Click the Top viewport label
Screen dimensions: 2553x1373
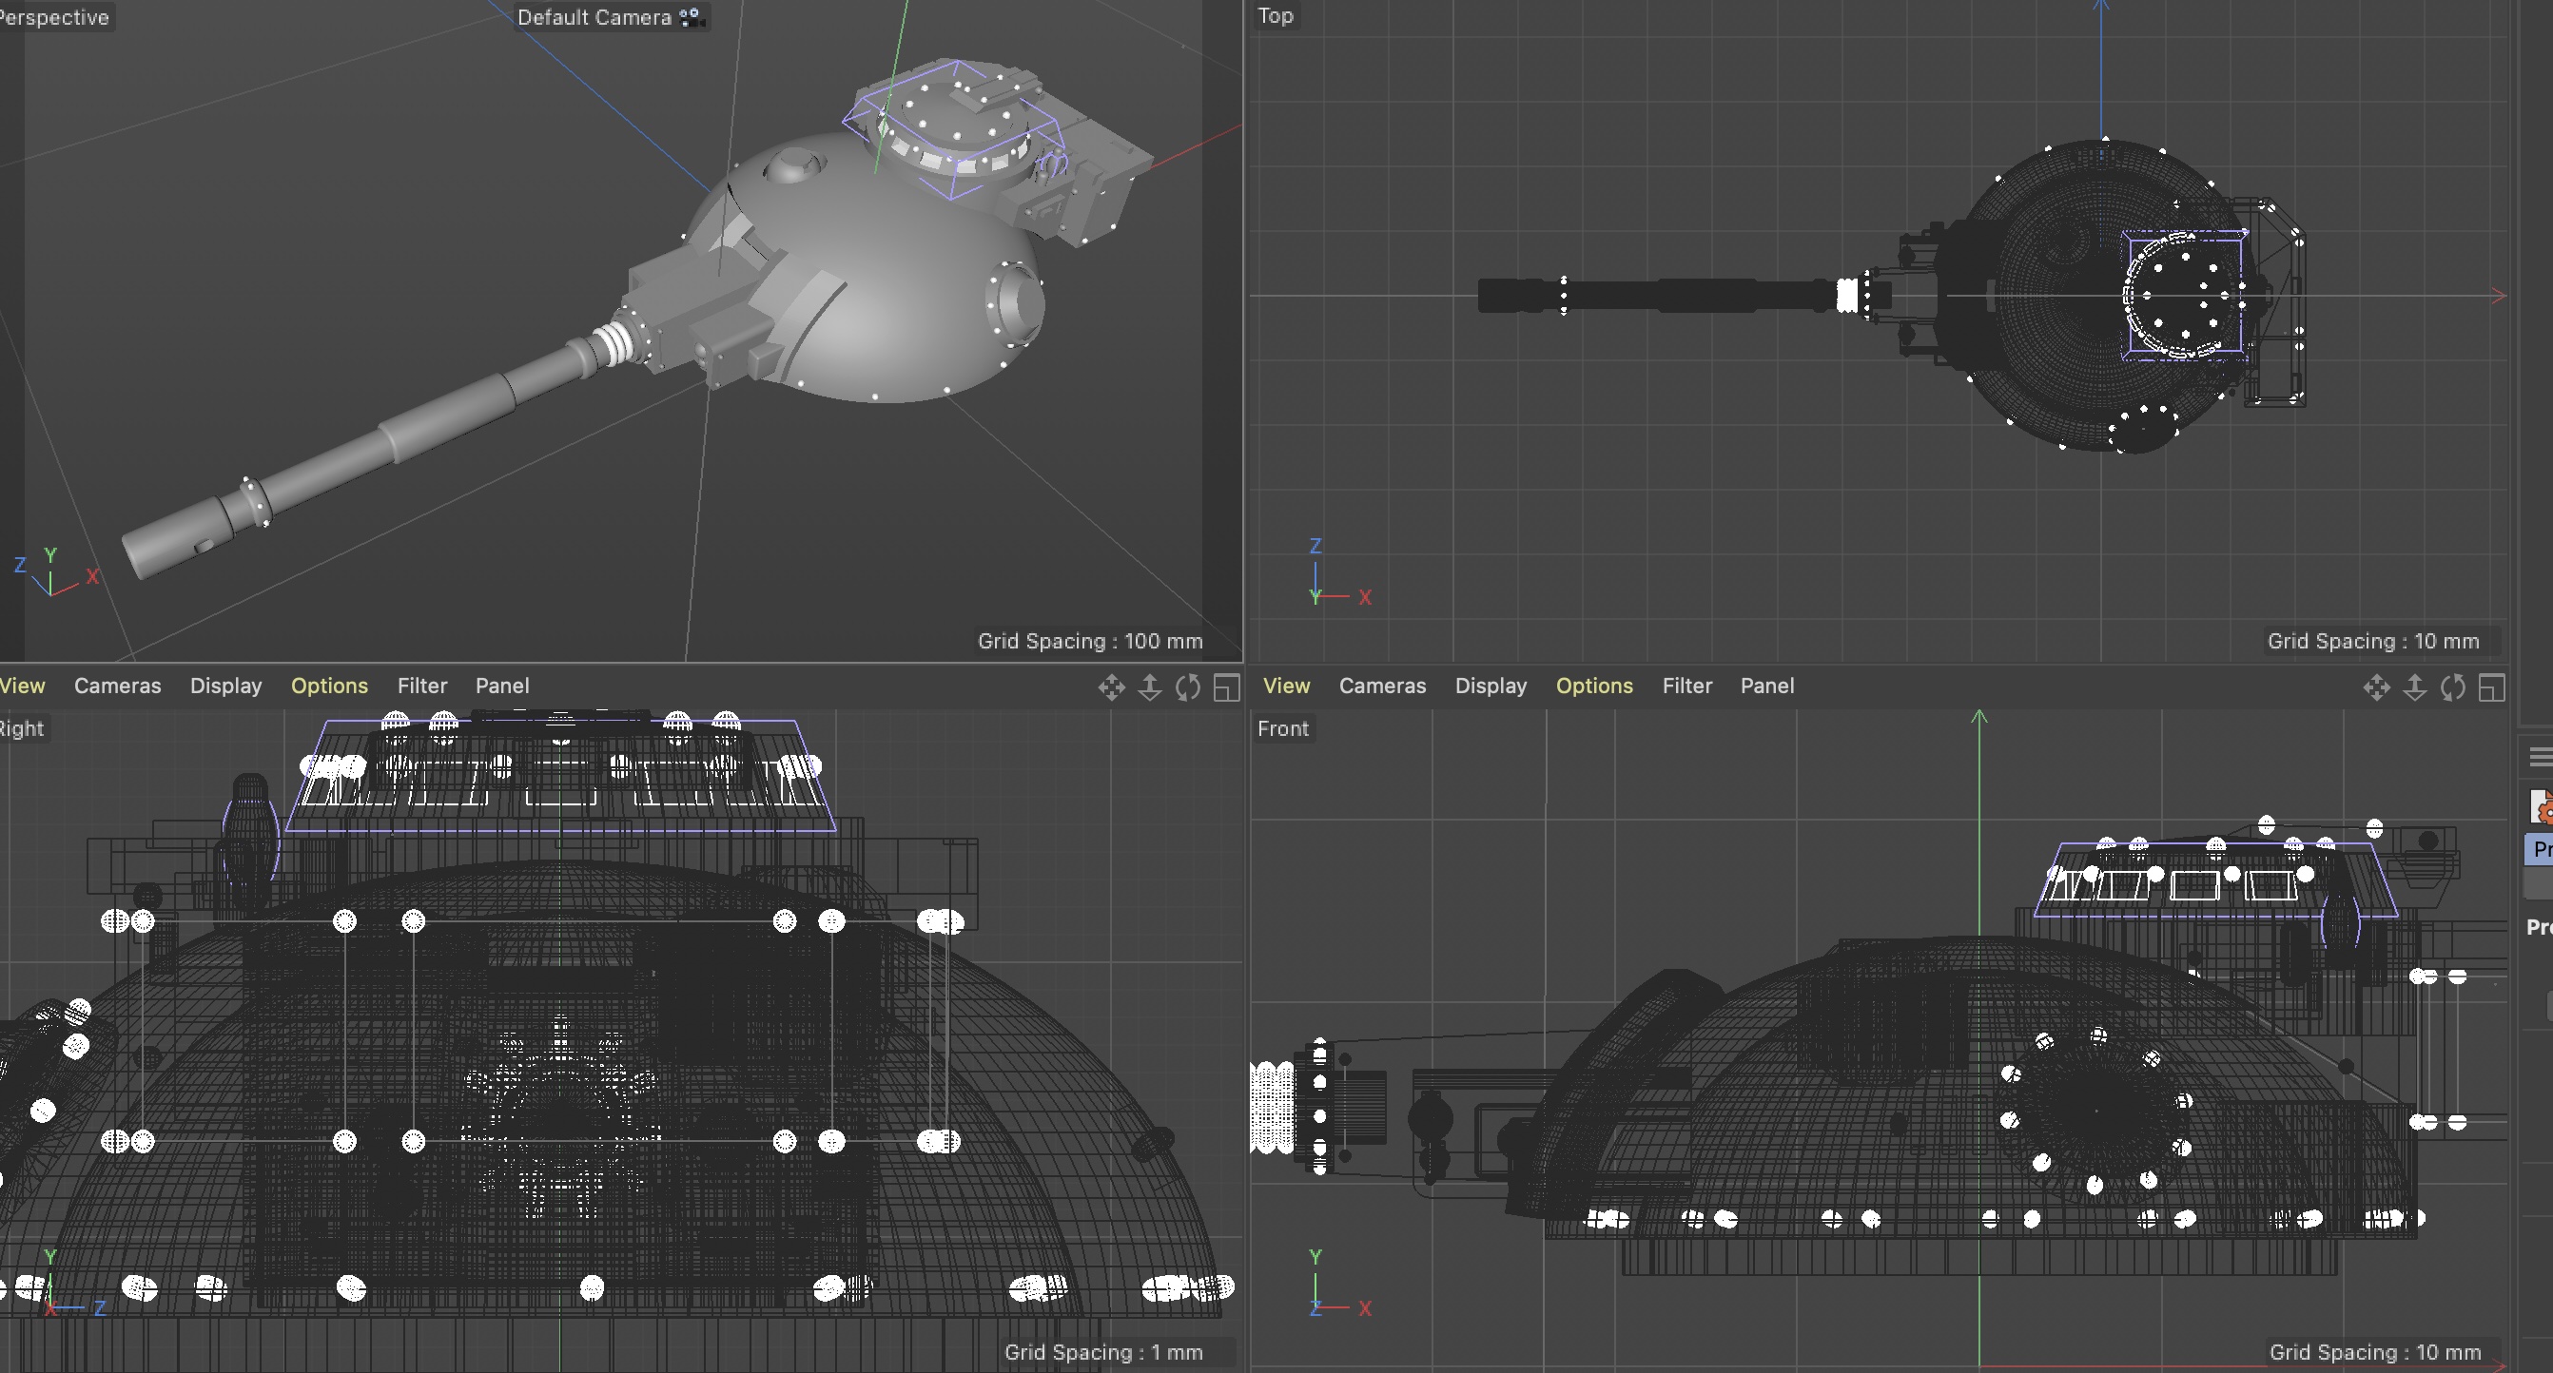coord(1275,16)
